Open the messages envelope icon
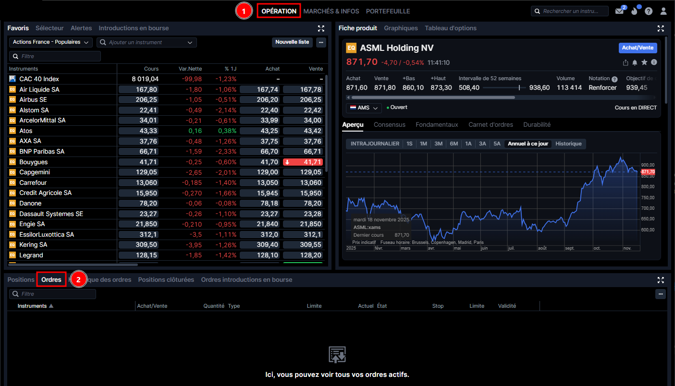The image size is (675, 386). (619, 11)
